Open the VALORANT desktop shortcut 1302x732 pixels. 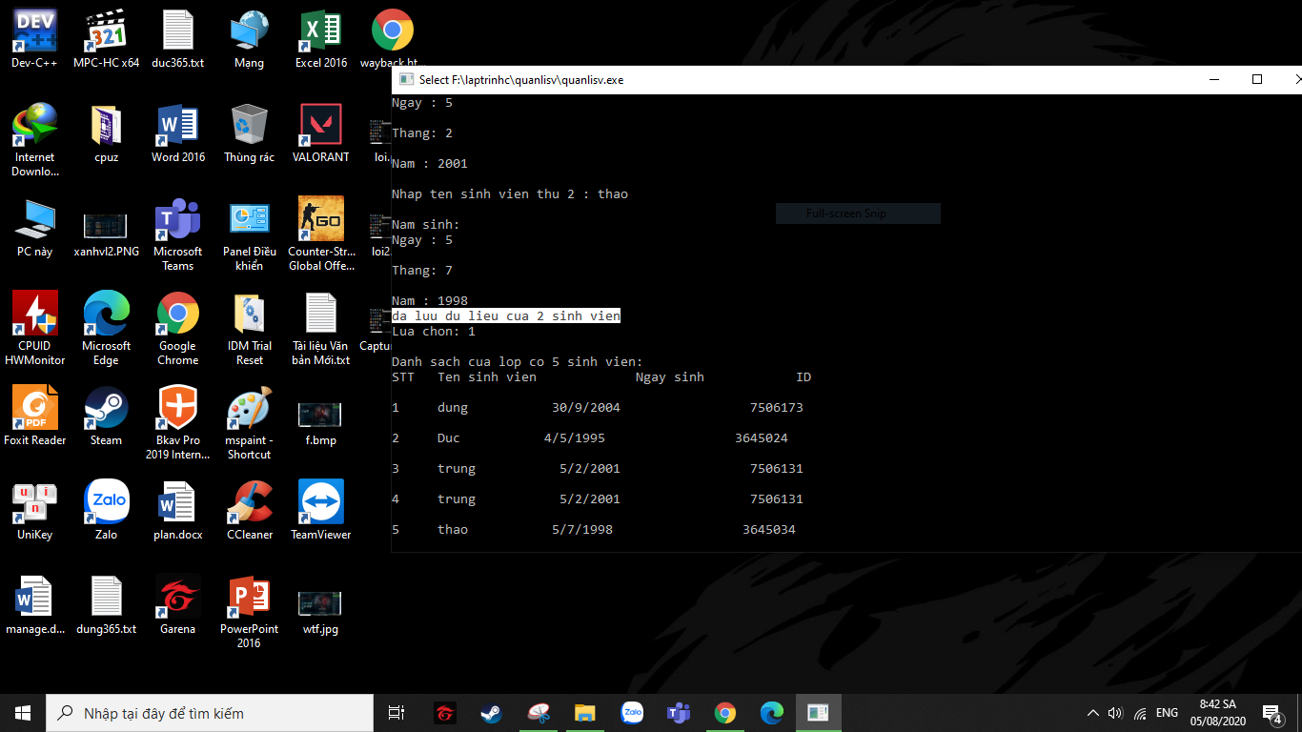click(x=320, y=126)
